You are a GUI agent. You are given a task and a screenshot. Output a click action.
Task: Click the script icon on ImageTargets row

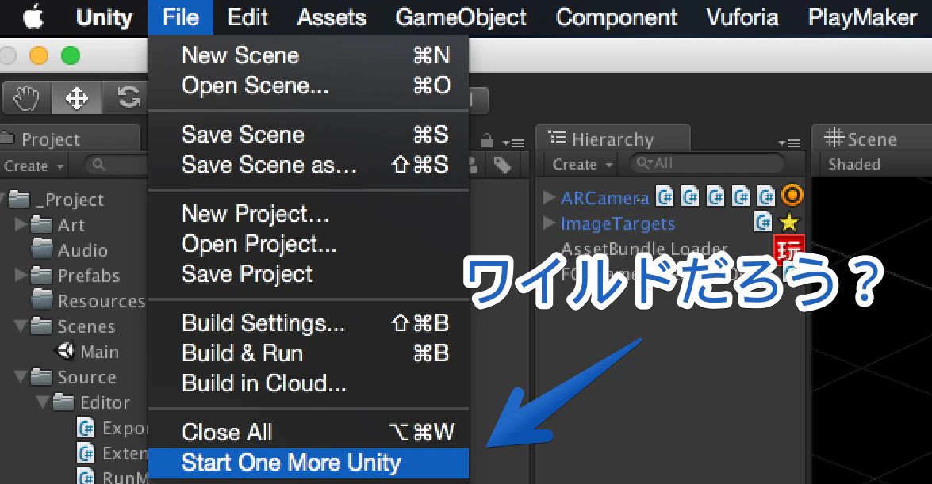pos(762,222)
